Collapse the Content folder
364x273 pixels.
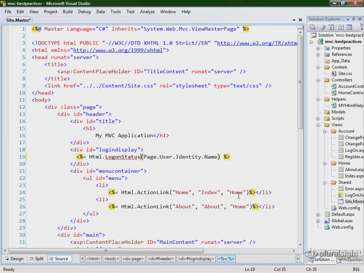(x=318, y=68)
